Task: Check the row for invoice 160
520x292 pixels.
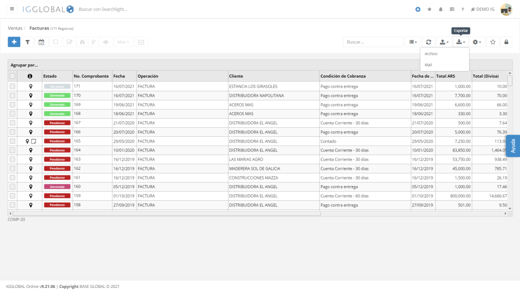Action: coord(12,187)
